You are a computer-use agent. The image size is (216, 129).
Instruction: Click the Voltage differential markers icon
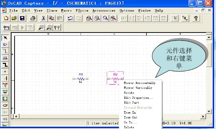point(57,28)
